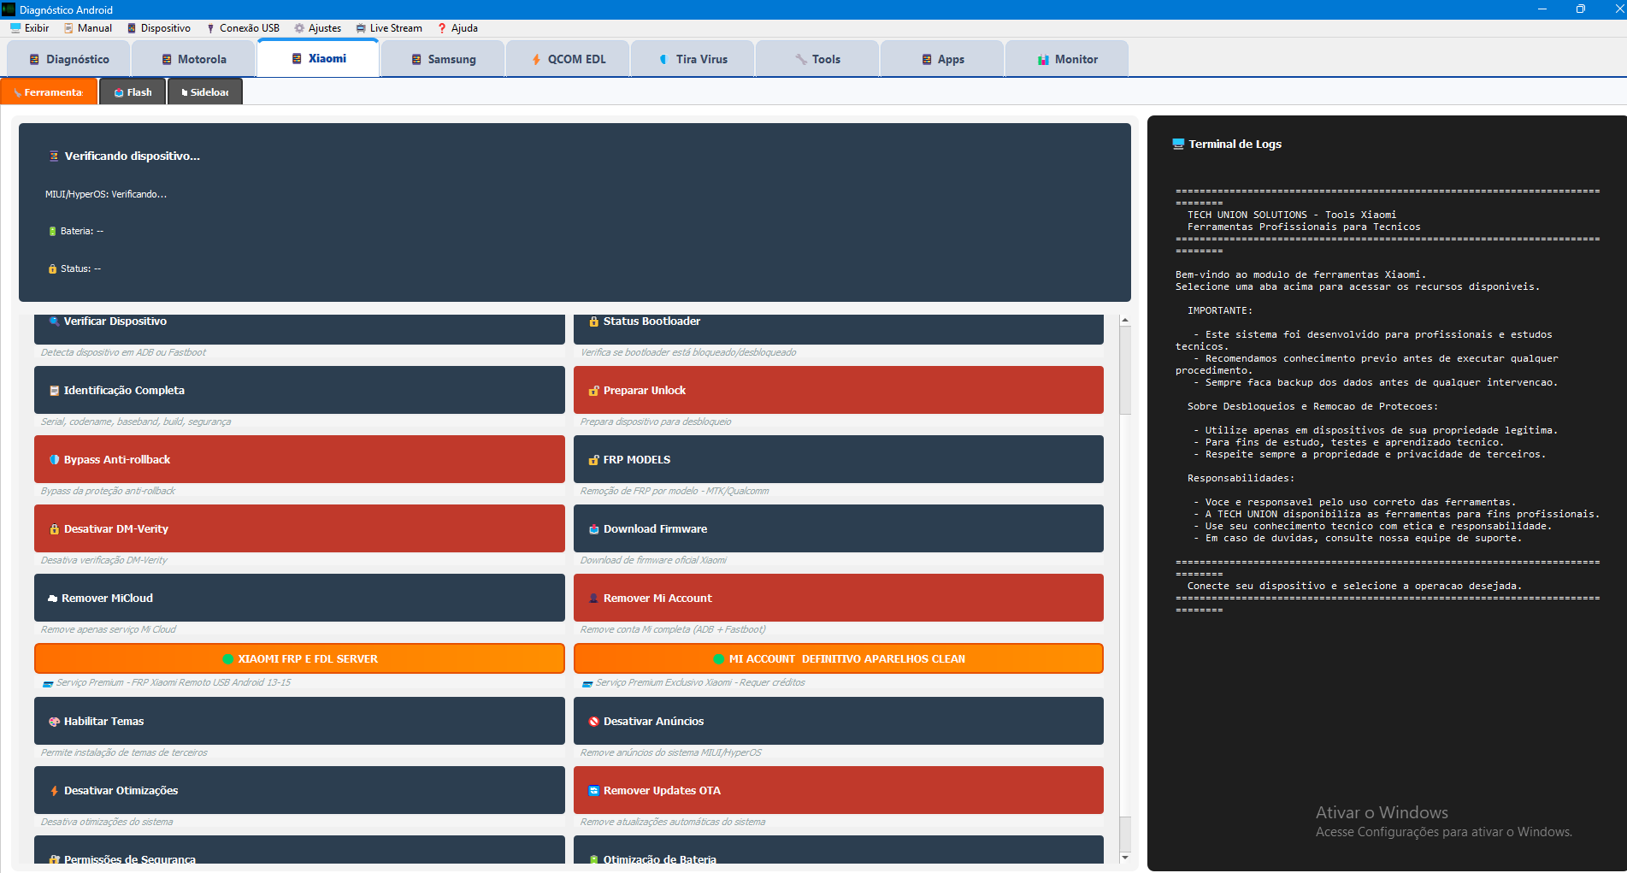Click 'Verifica se bootloader está bloqueado/desbloqueado' text
This screenshot has width=1627, height=873.
click(688, 352)
